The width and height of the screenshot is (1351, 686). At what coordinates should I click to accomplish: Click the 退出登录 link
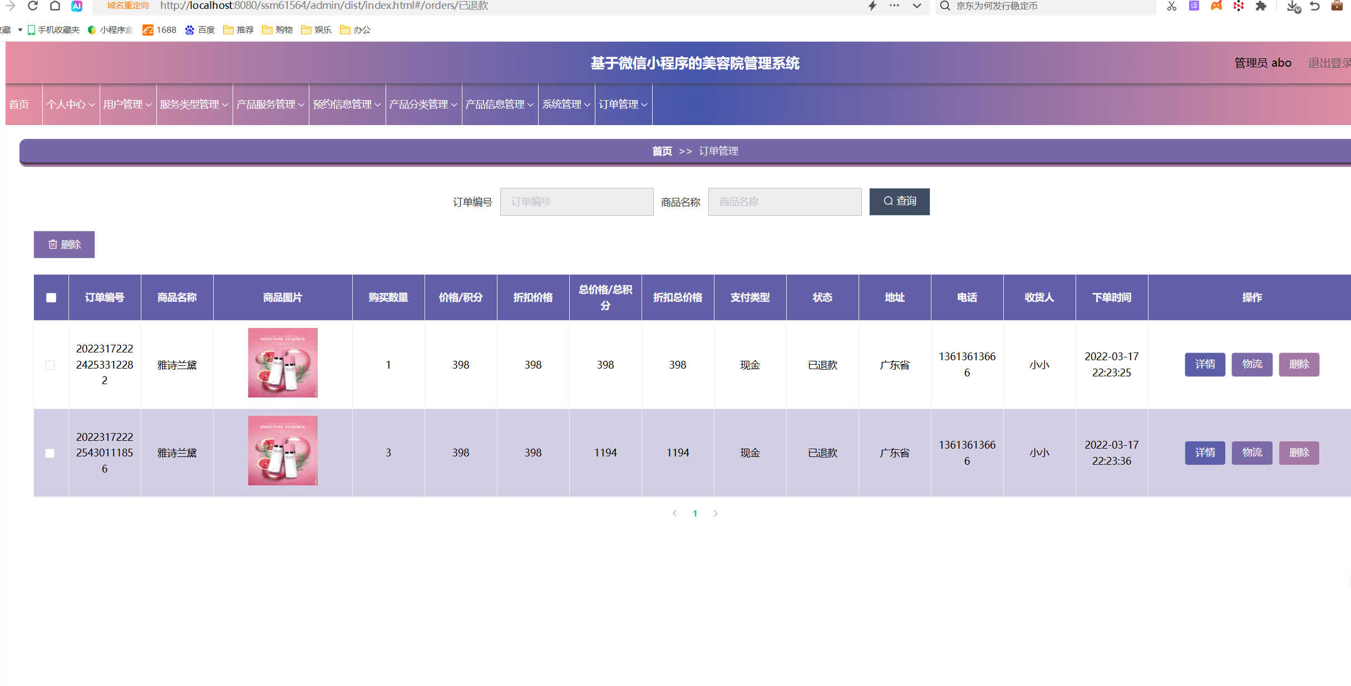[x=1329, y=63]
